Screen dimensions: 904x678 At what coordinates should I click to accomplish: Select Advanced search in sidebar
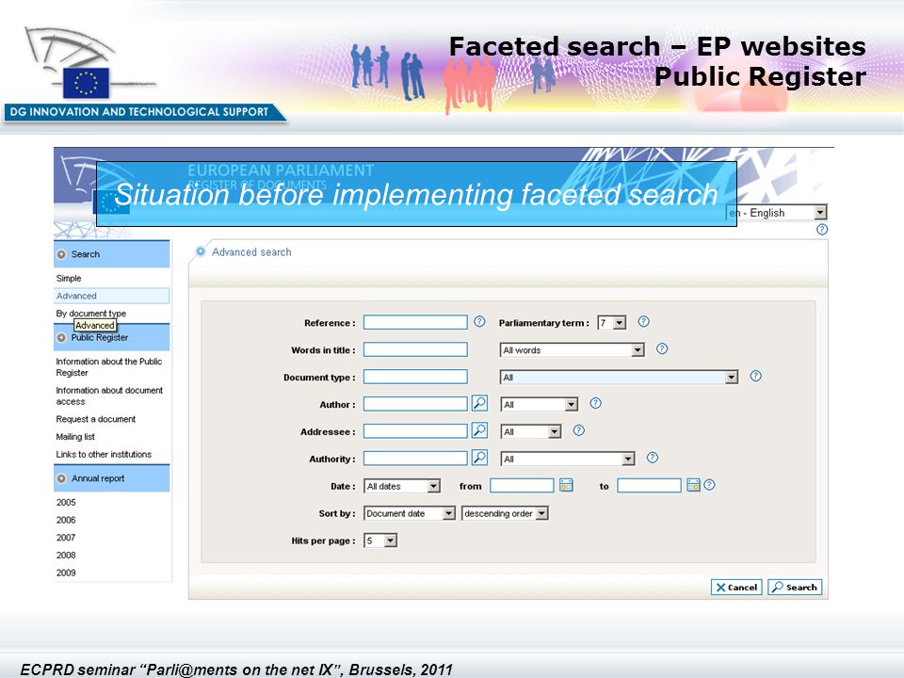pyautogui.click(x=111, y=296)
